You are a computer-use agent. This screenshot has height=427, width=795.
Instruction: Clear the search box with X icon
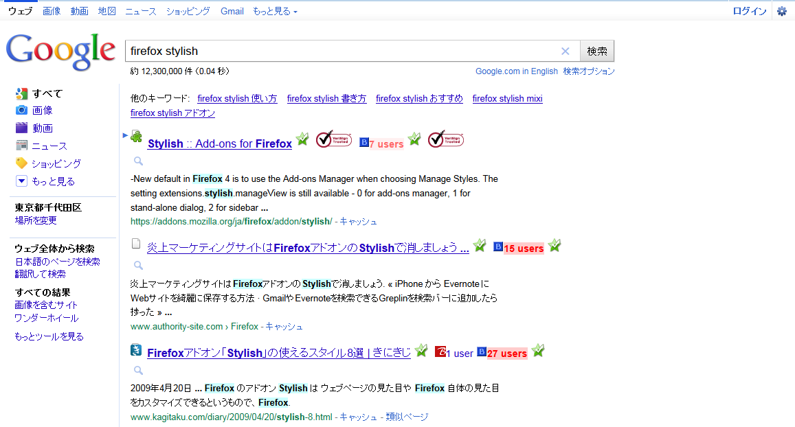566,51
